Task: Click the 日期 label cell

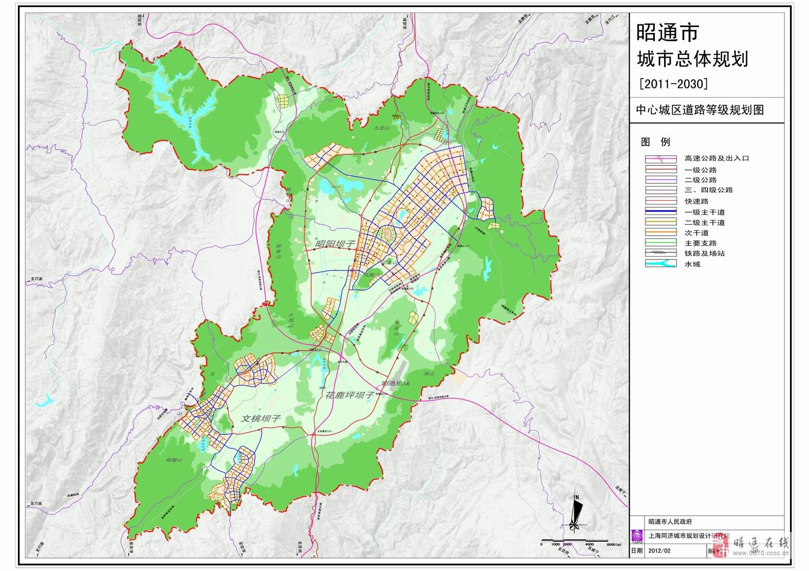Action: tap(637, 550)
